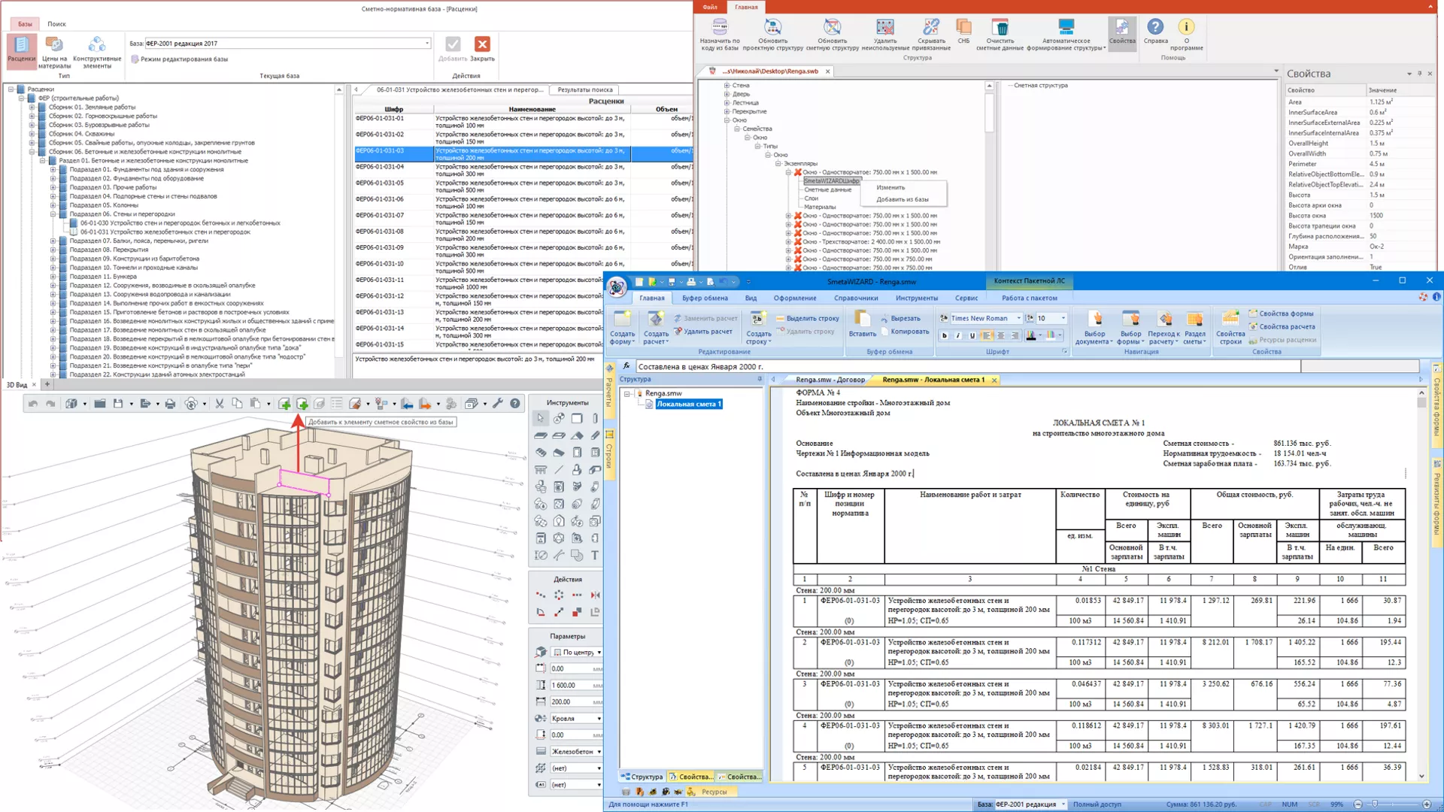Open the Справочники ribbon tab
This screenshot has width=1444, height=812.
click(856, 298)
